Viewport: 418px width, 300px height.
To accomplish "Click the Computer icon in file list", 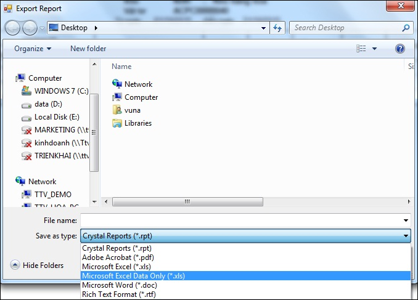I will pos(117,97).
